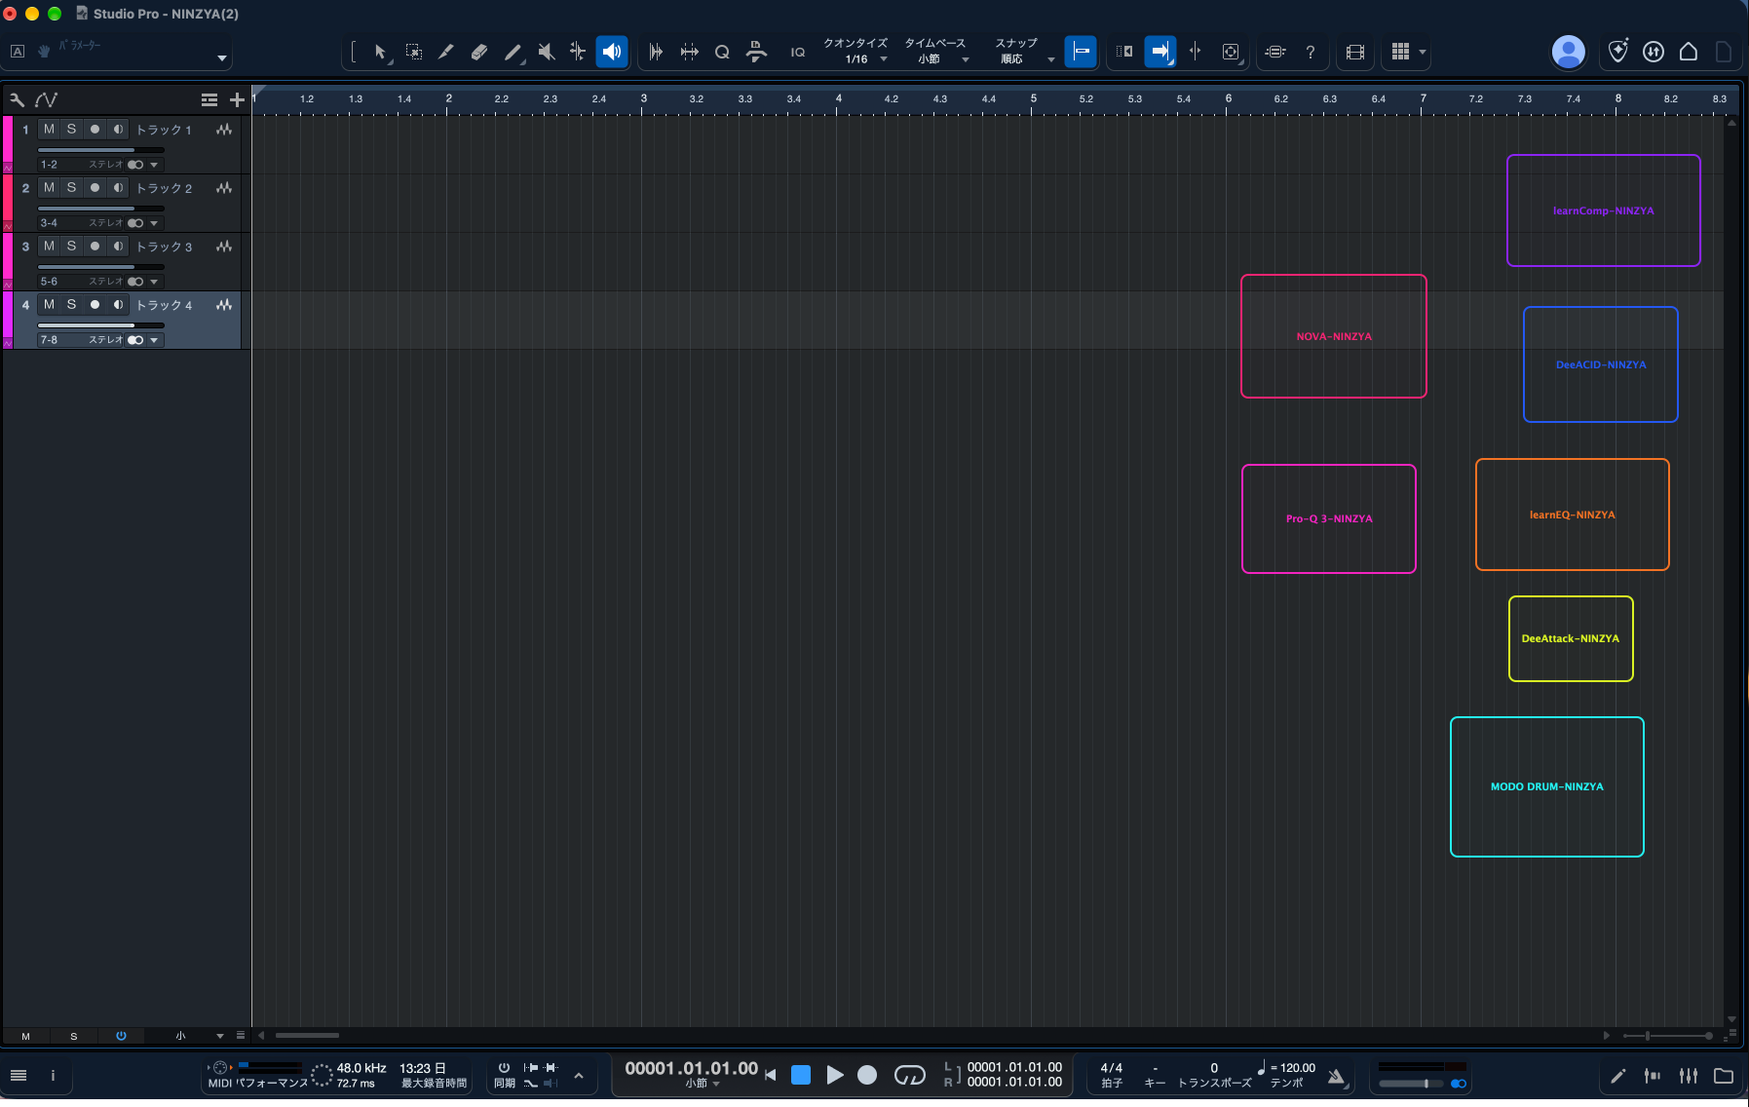Viewport: 1749px width, 1107px height.
Task: Add a new track with plus
Action: (x=237, y=99)
